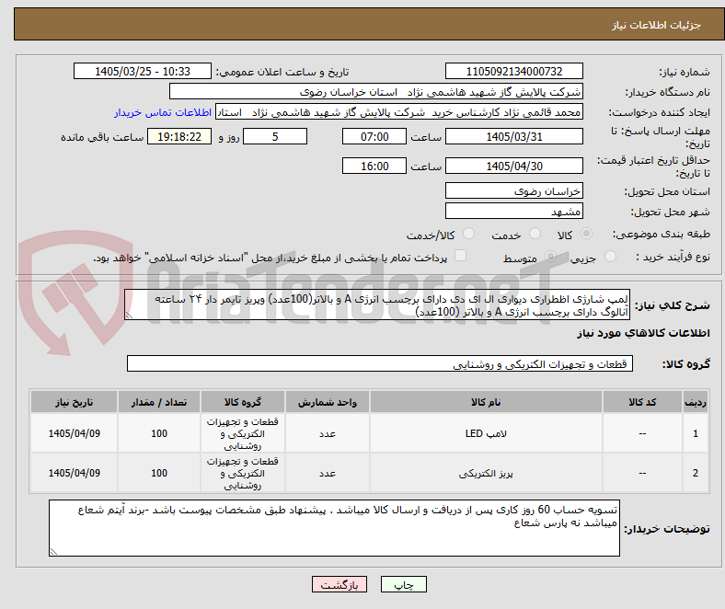Select the لامپ LED row in table
Screen dimensions: 725x609
[x=369, y=433]
